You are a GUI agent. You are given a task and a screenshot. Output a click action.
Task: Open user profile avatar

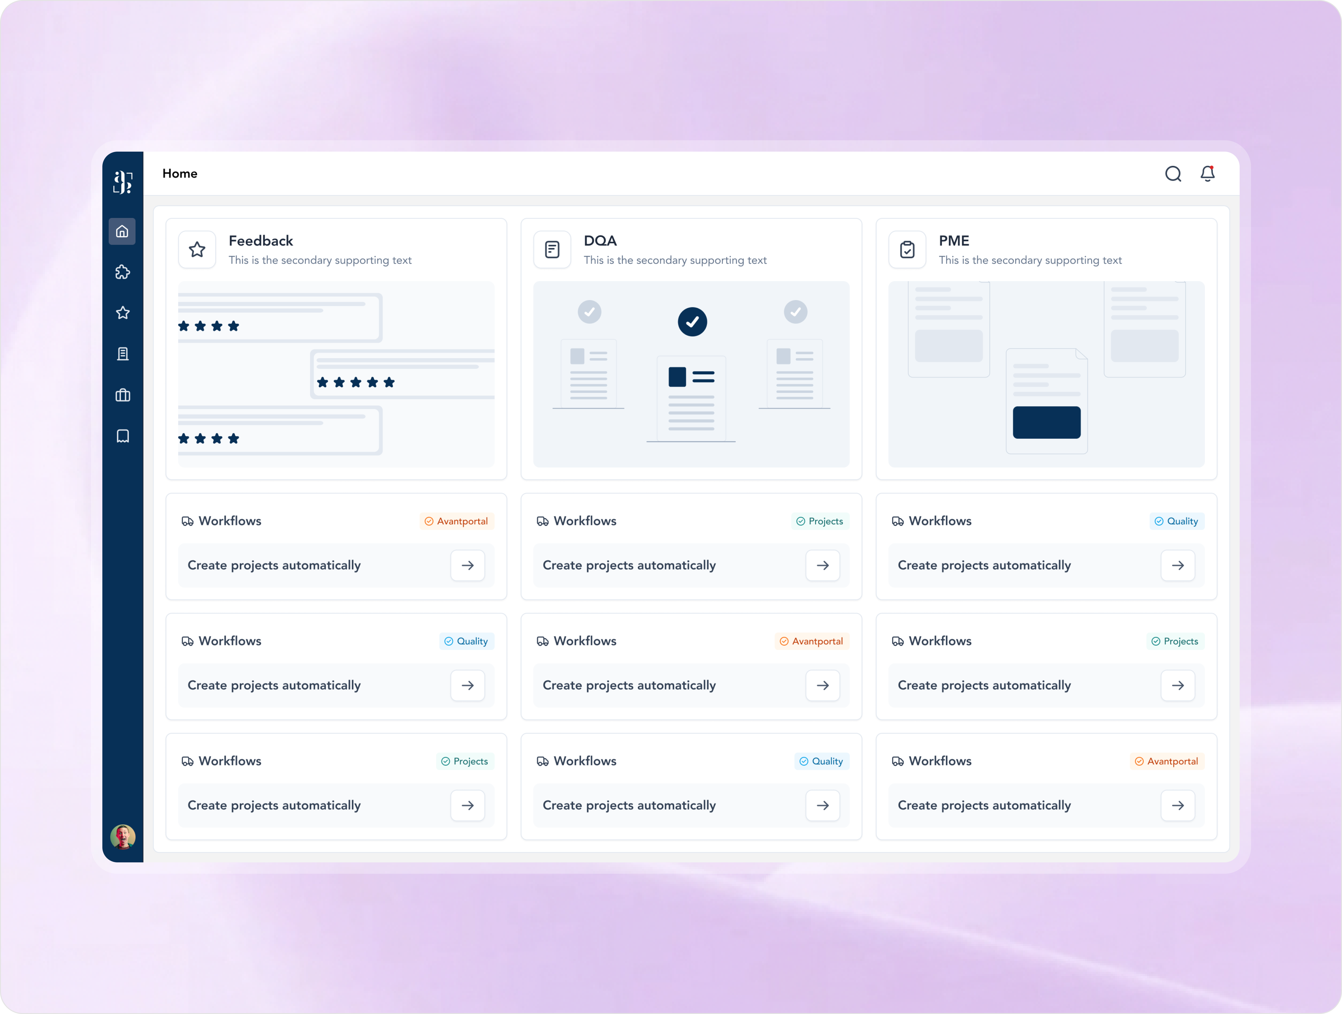click(123, 837)
